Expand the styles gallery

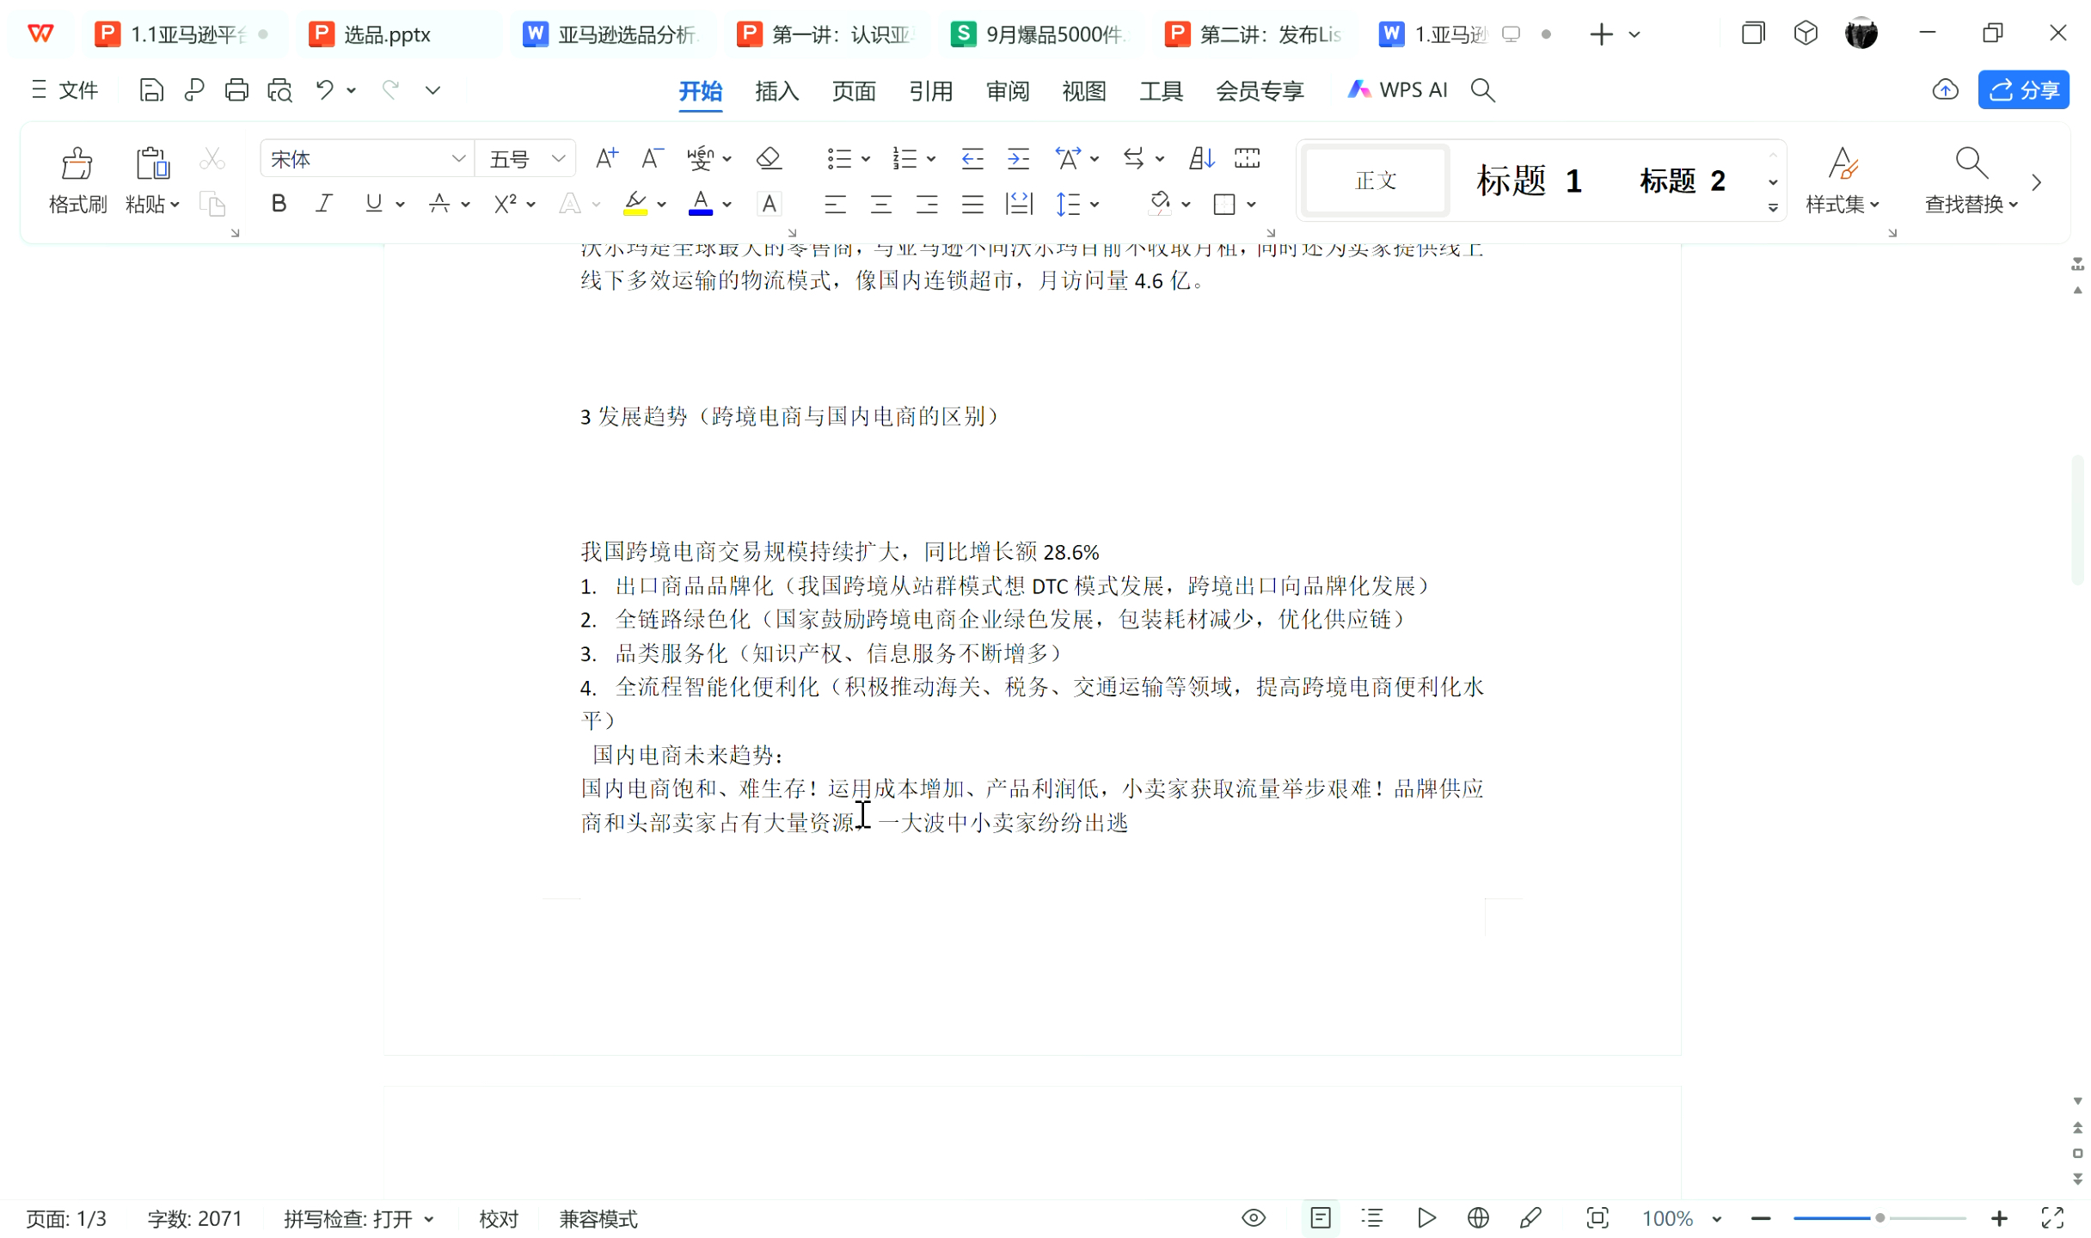coord(1773,208)
